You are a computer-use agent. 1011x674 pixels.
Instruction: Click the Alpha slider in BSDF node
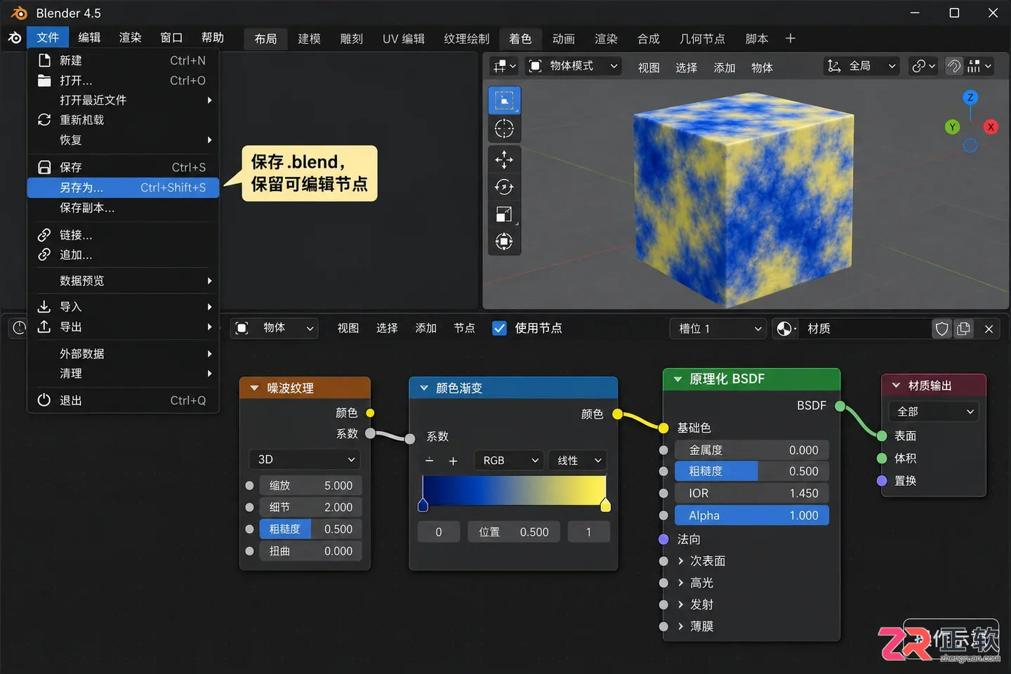752,515
